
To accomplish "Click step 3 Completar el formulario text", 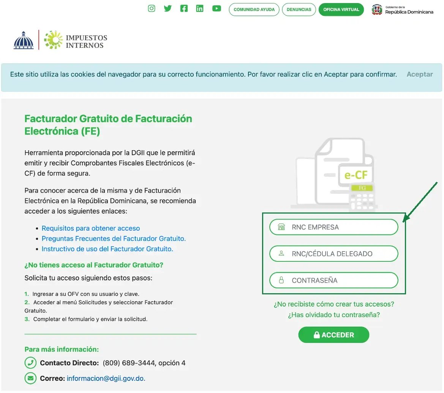I will [x=90, y=319].
